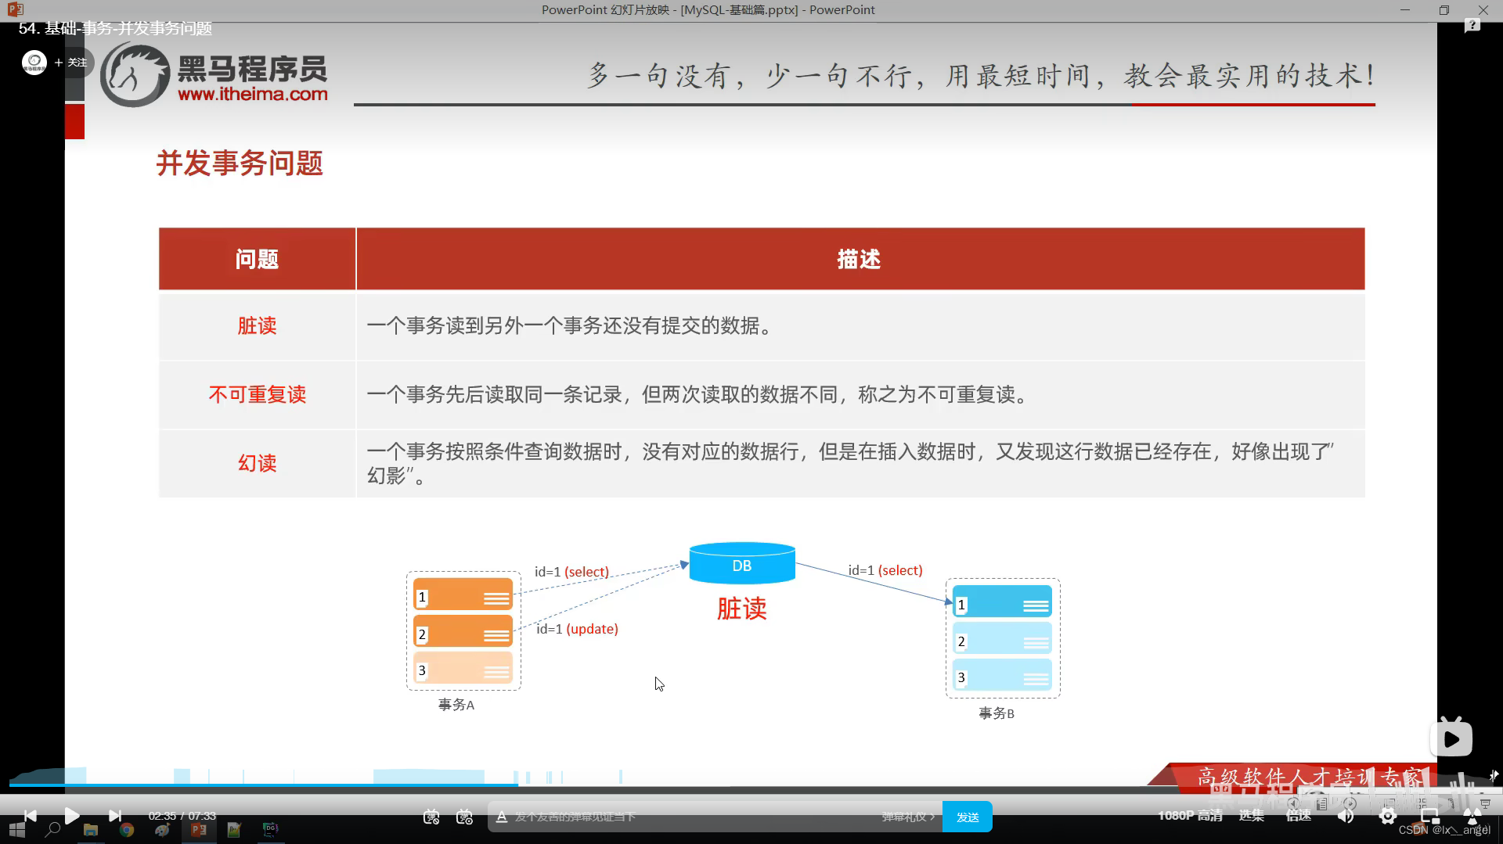This screenshot has width=1503, height=844.
Task: Enable fullscreen playback mode
Action: (1473, 816)
